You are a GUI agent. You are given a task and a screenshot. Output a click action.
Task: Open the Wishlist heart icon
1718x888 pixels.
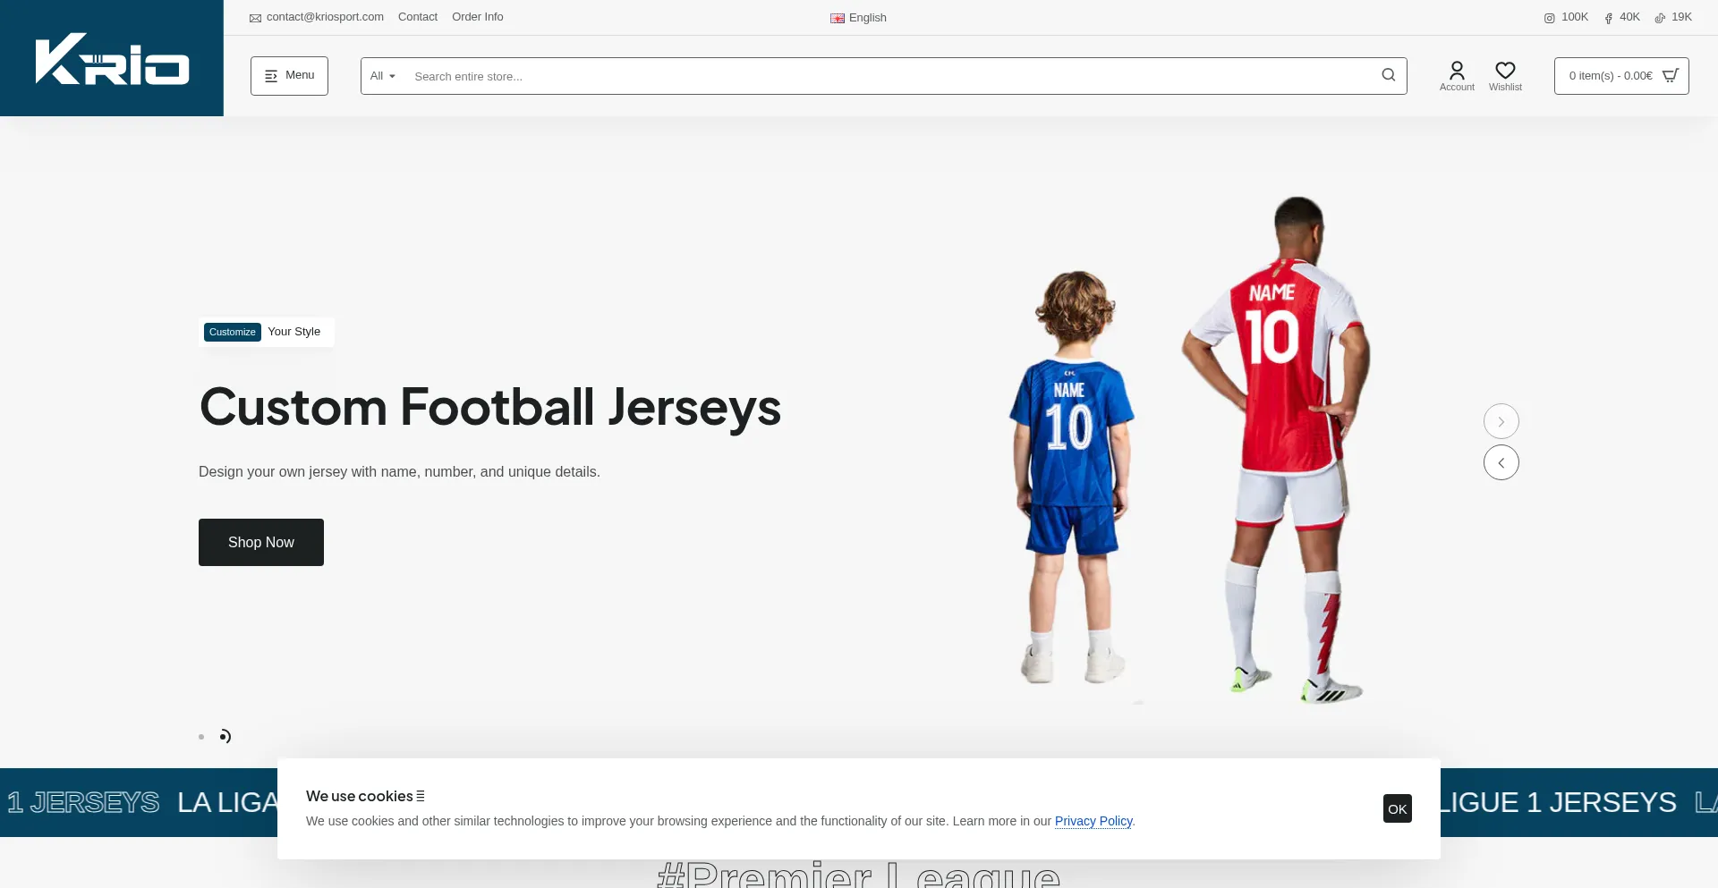point(1505,75)
